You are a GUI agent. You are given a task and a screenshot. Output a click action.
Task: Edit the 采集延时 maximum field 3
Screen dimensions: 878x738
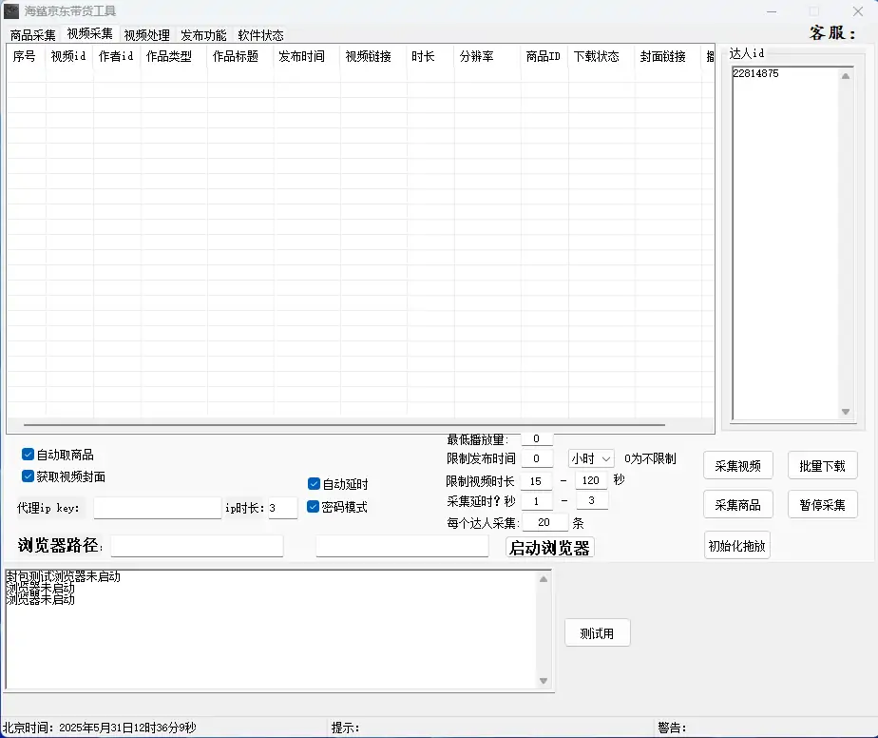(591, 500)
